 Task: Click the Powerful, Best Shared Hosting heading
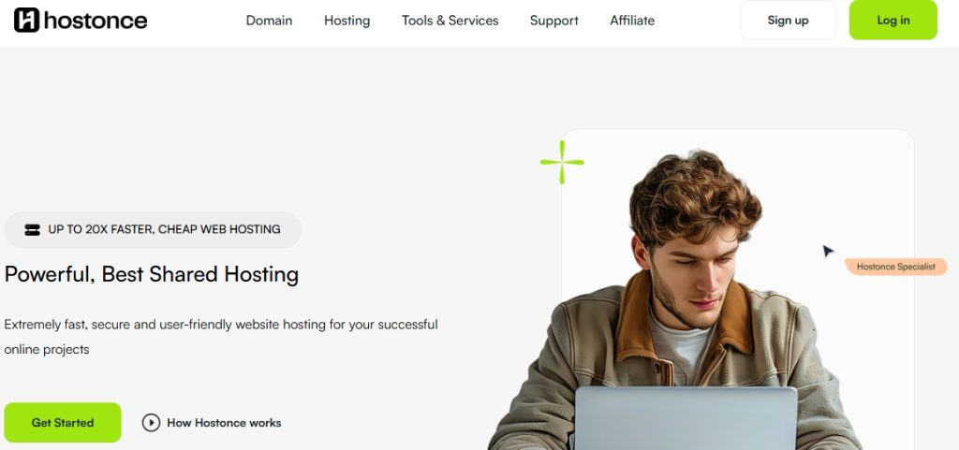coord(152,274)
